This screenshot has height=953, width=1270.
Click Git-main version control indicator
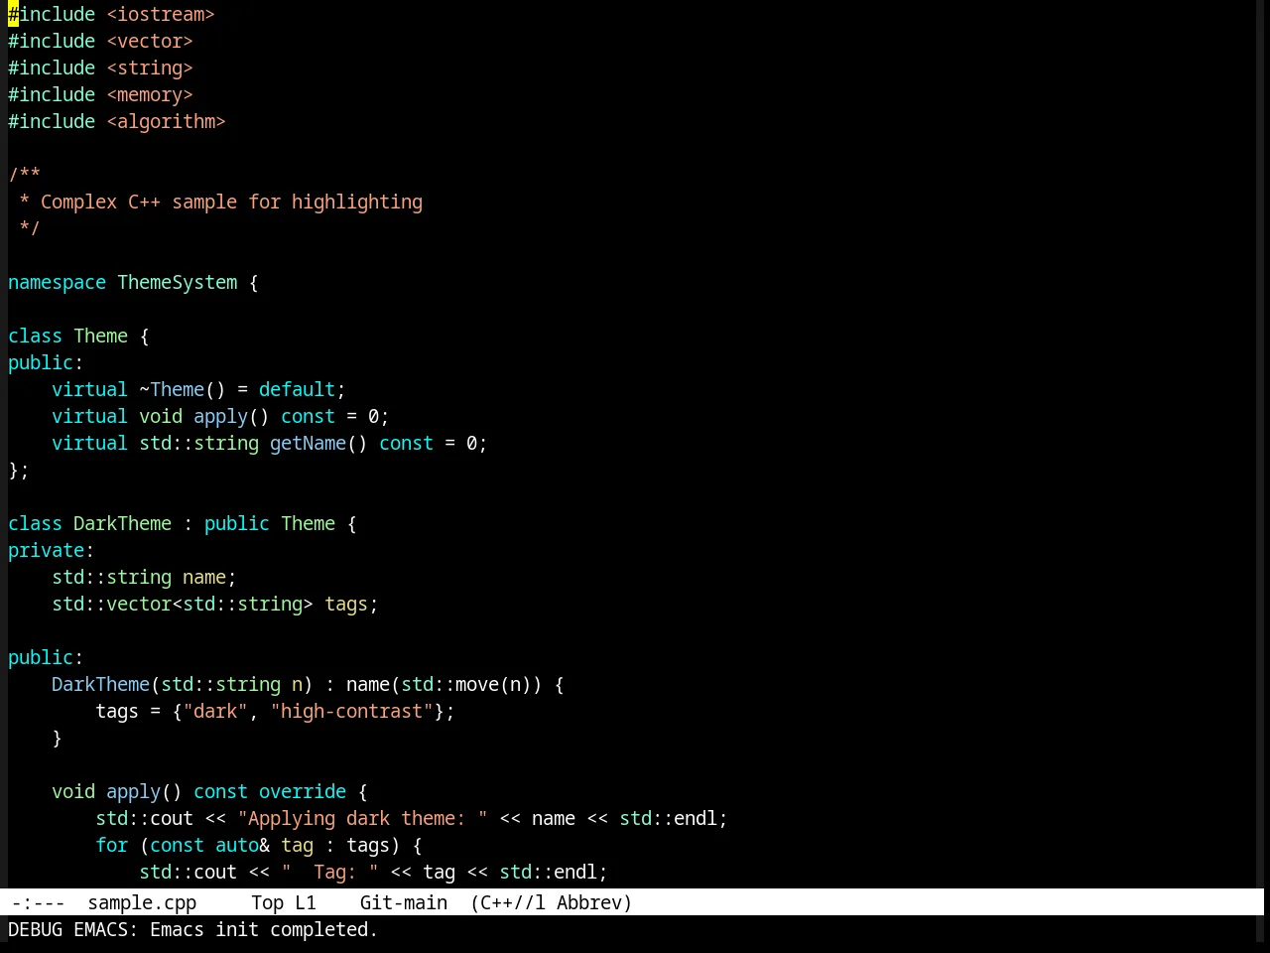403,902
